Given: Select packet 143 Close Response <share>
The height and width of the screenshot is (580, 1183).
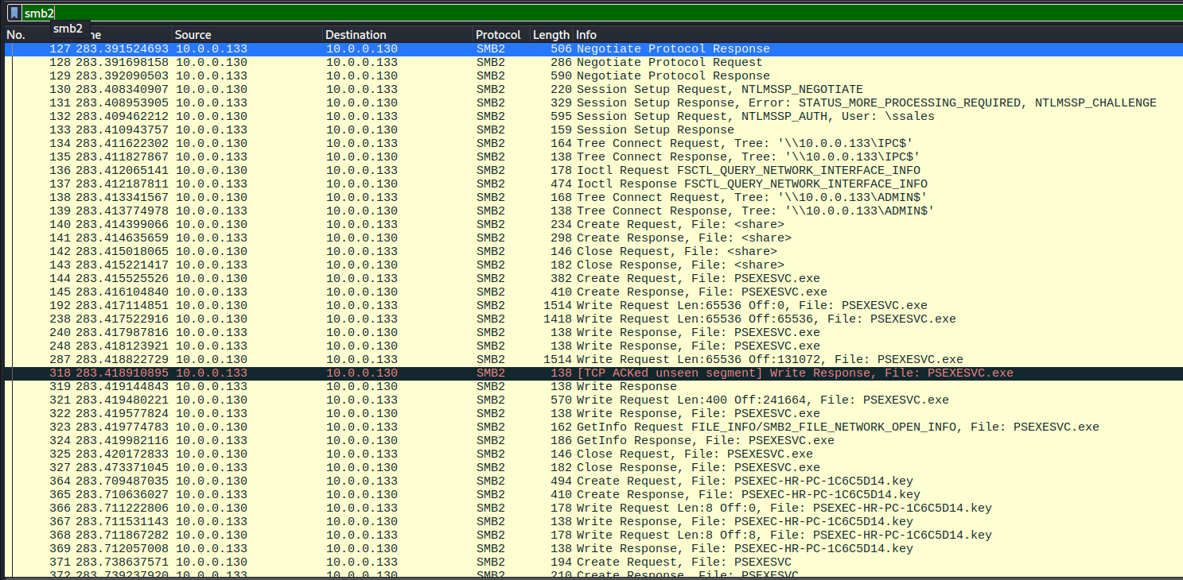Looking at the screenshot, I should [593, 265].
